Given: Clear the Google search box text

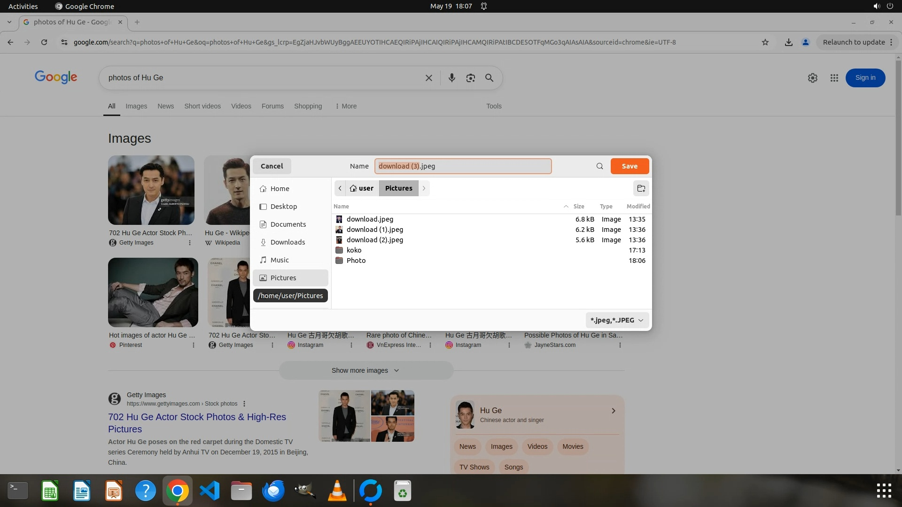Looking at the screenshot, I should point(428,78).
